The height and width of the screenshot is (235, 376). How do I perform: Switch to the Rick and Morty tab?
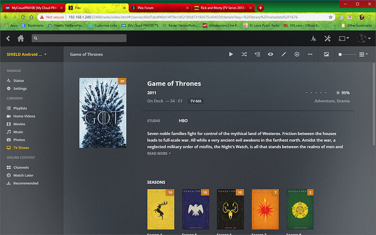pyautogui.click(x=223, y=8)
